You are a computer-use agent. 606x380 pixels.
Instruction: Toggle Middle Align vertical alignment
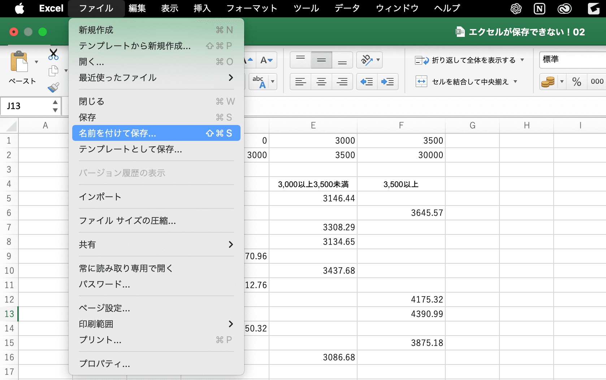(321, 60)
